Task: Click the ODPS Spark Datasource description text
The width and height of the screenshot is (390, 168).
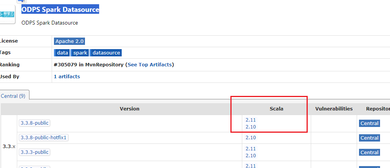Action: [x=50, y=23]
